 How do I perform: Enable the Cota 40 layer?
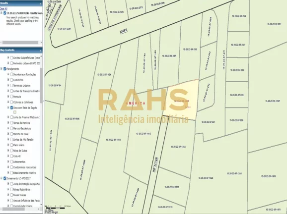12,156
